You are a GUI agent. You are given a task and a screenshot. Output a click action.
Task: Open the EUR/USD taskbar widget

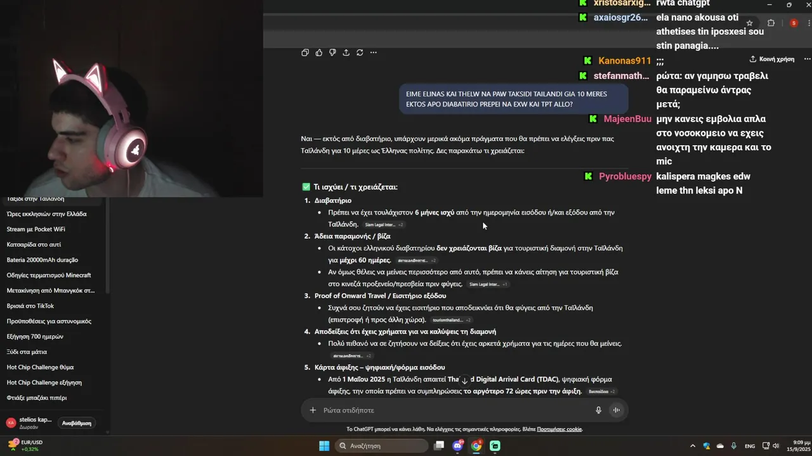coord(25,446)
